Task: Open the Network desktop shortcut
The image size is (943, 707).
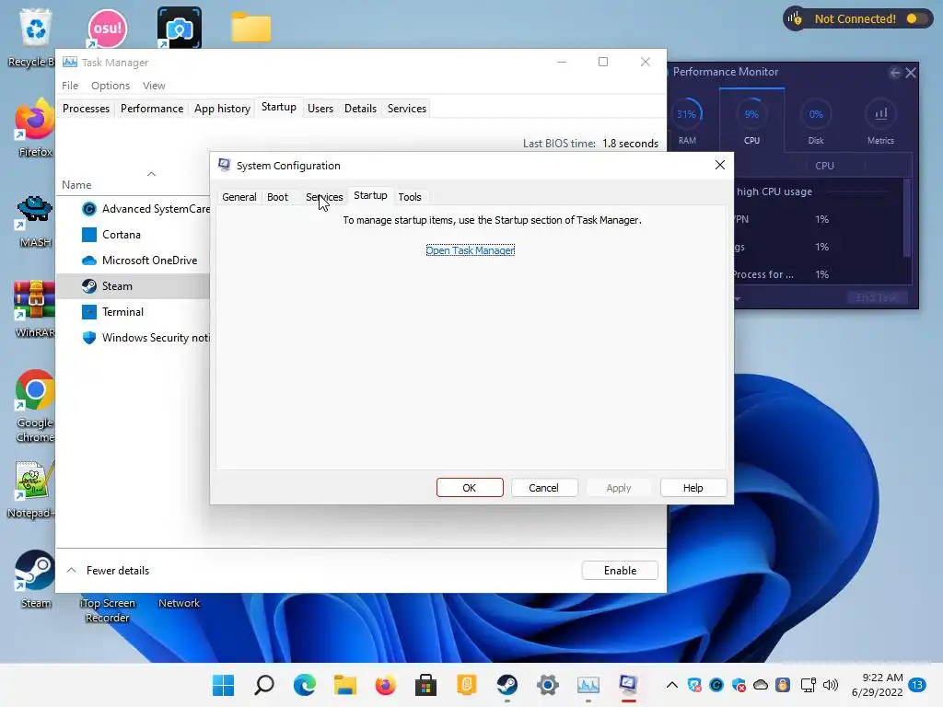Action: click(179, 603)
